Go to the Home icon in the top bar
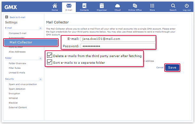The width and height of the screenshot is (195, 124). coord(55,6)
